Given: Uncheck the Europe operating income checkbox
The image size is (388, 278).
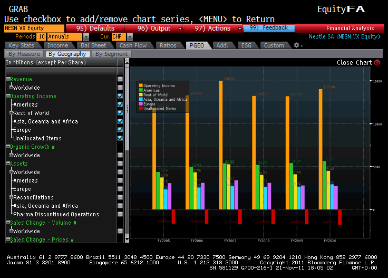Looking at the screenshot, I should (120, 130).
